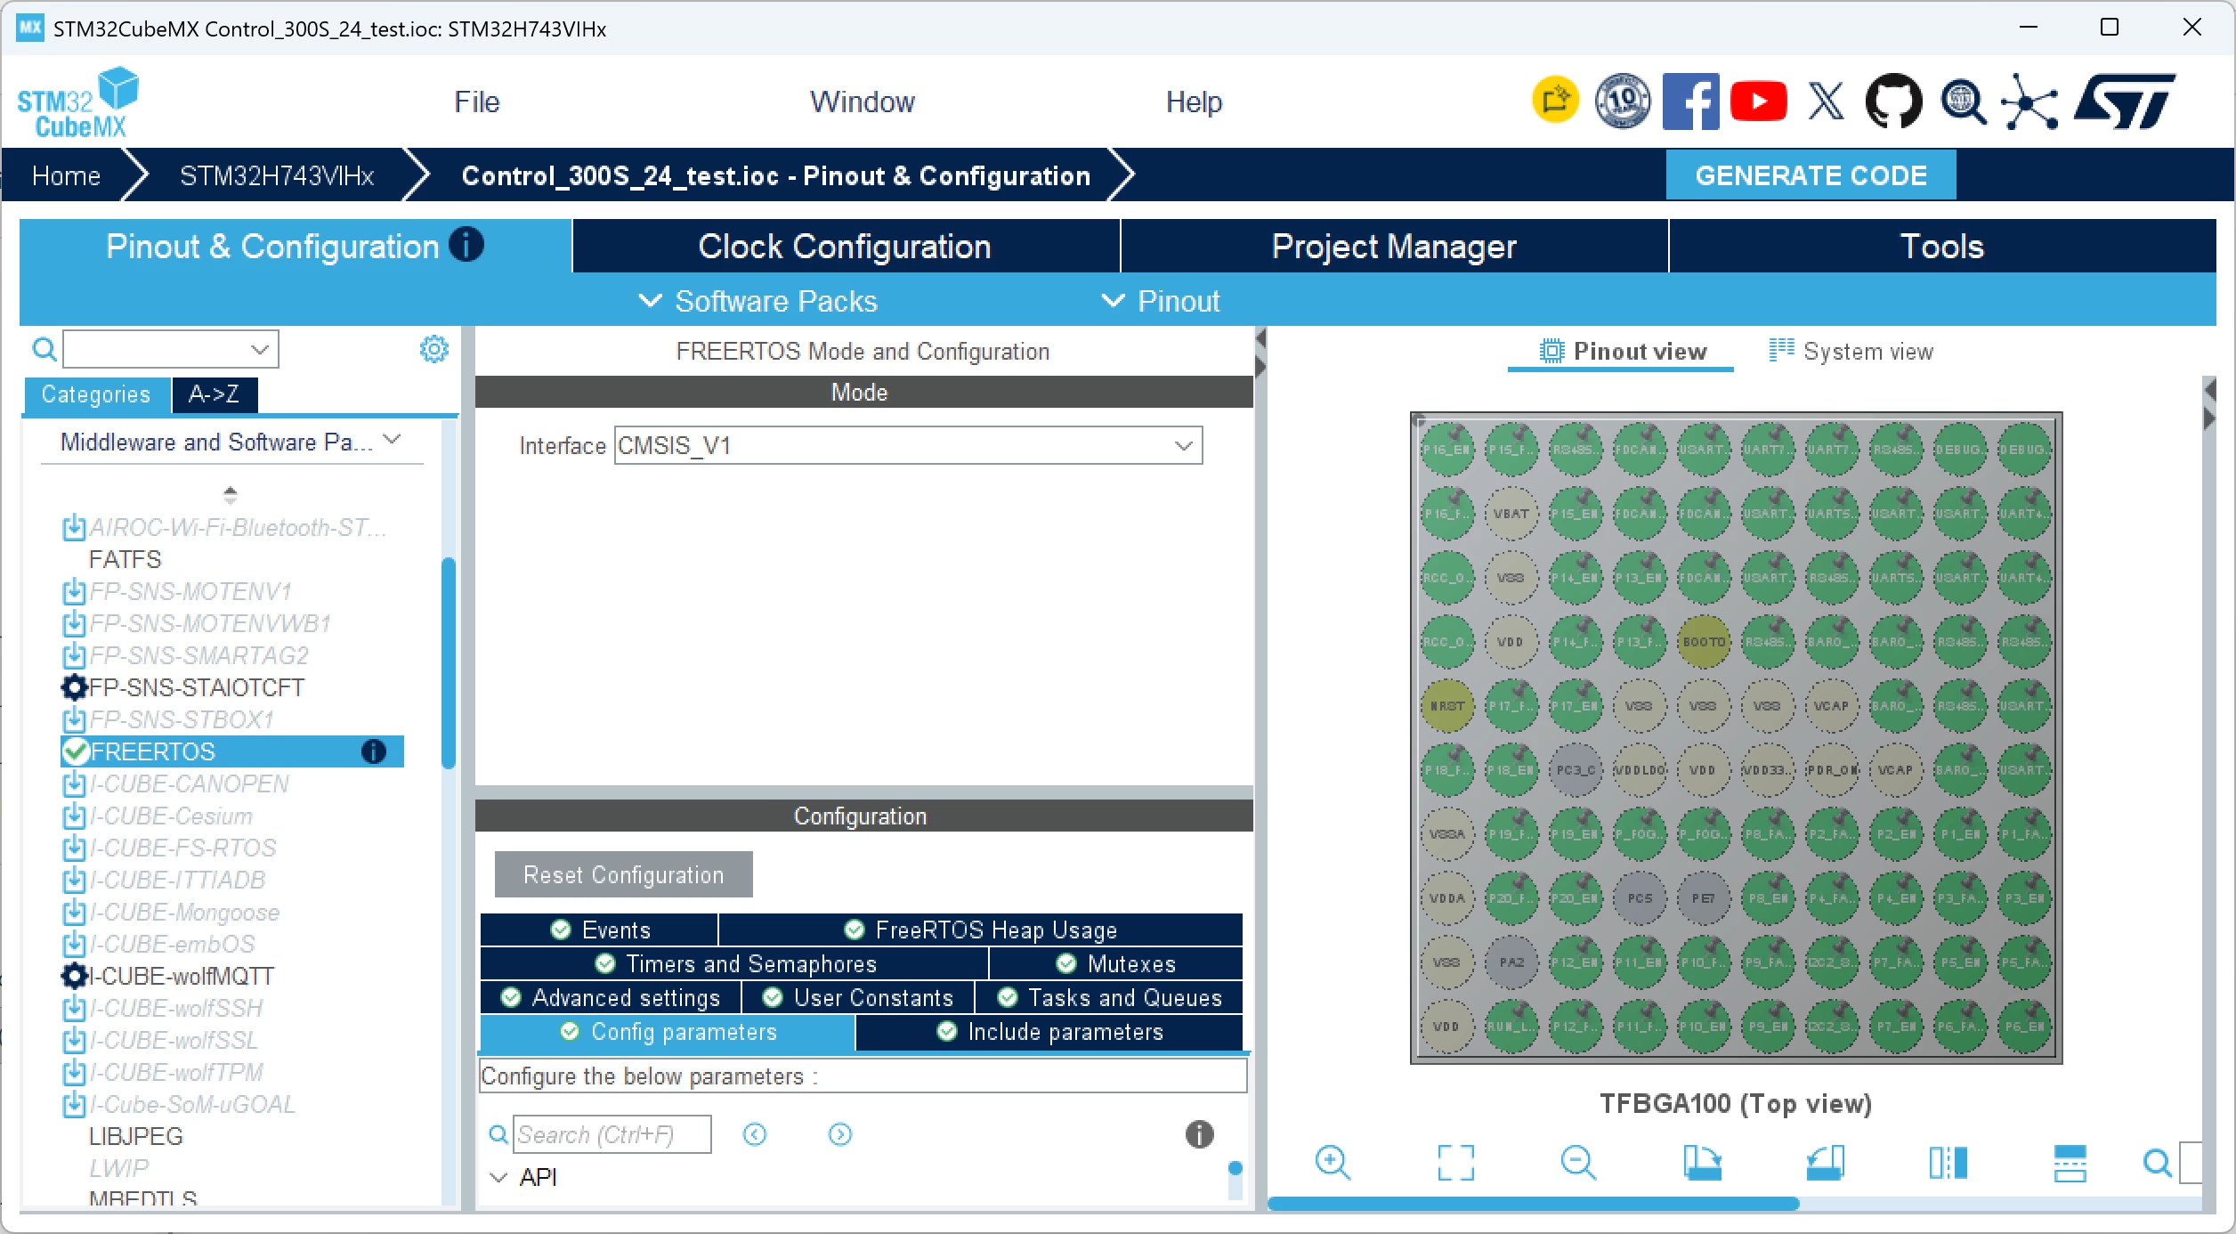Expand the Software Packs dropdown

pos(758,301)
